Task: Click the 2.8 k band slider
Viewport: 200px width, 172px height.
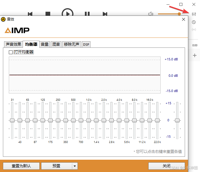Action: pyautogui.click(x=112, y=120)
